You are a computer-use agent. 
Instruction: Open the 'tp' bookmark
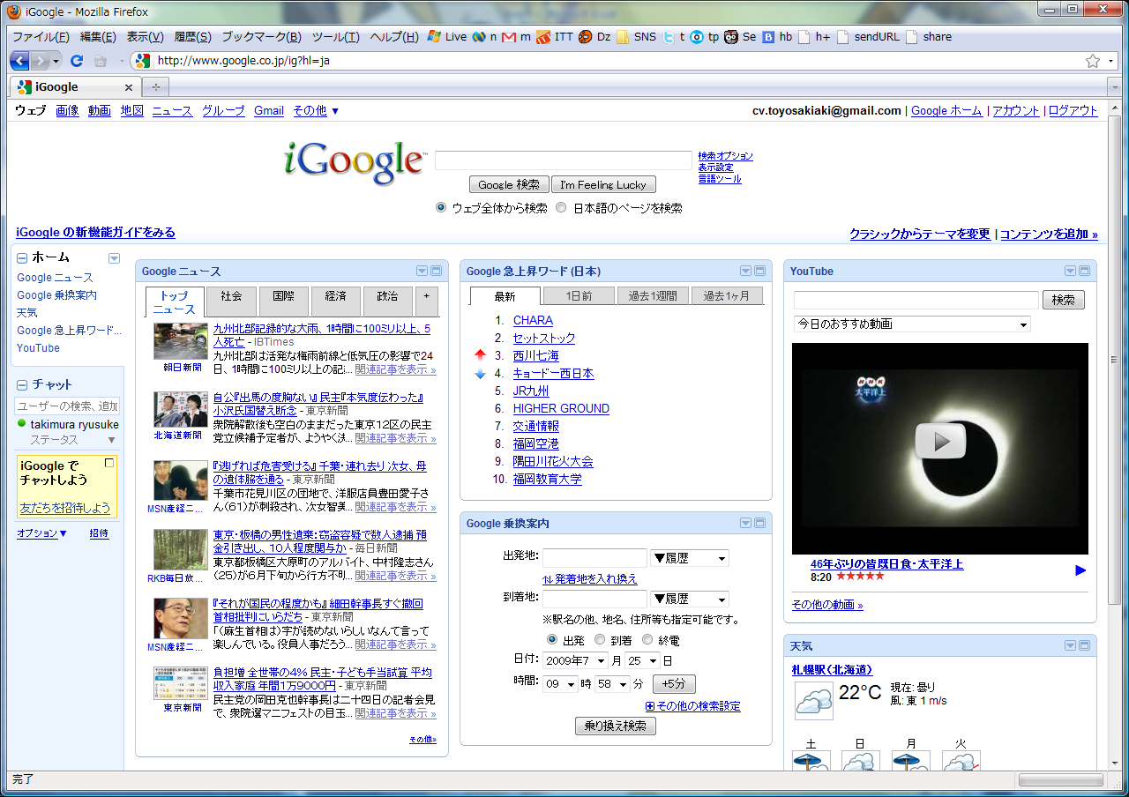click(x=705, y=37)
